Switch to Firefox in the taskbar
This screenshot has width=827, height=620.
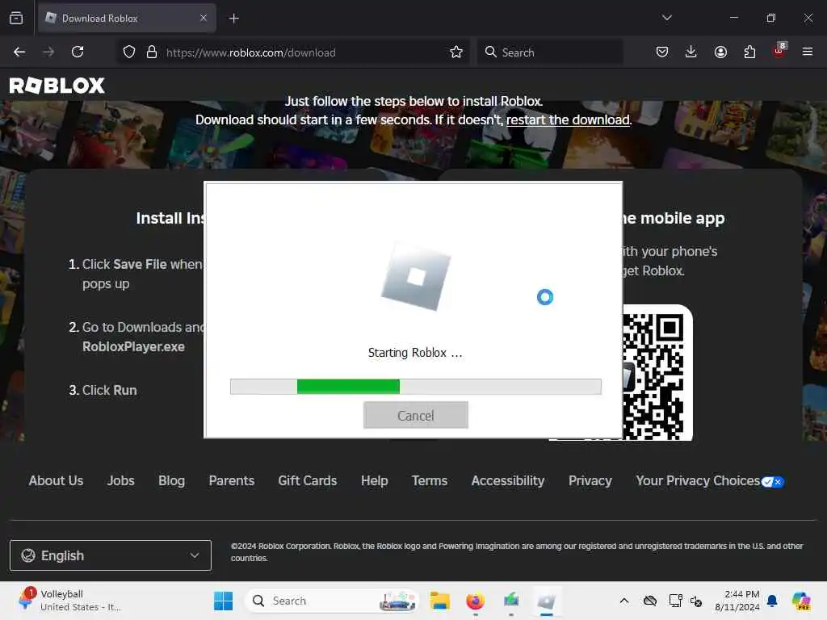[x=475, y=601]
